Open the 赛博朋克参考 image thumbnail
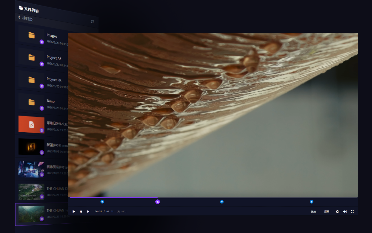Viewport: 372px width, 233px height. click(31, 169)
